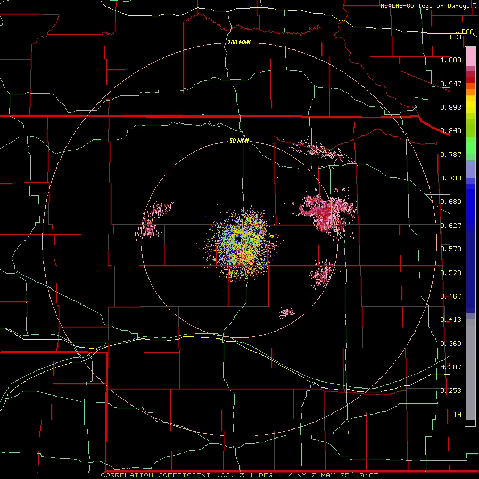
Task: Pick the light pink color bar segment
Action: [470, 56]
